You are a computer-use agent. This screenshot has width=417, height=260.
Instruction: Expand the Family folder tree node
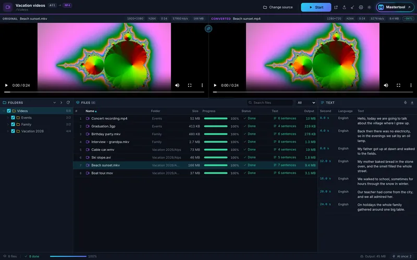[x=8, y=124]
